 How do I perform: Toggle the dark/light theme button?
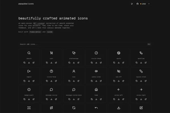pos(131,4)
